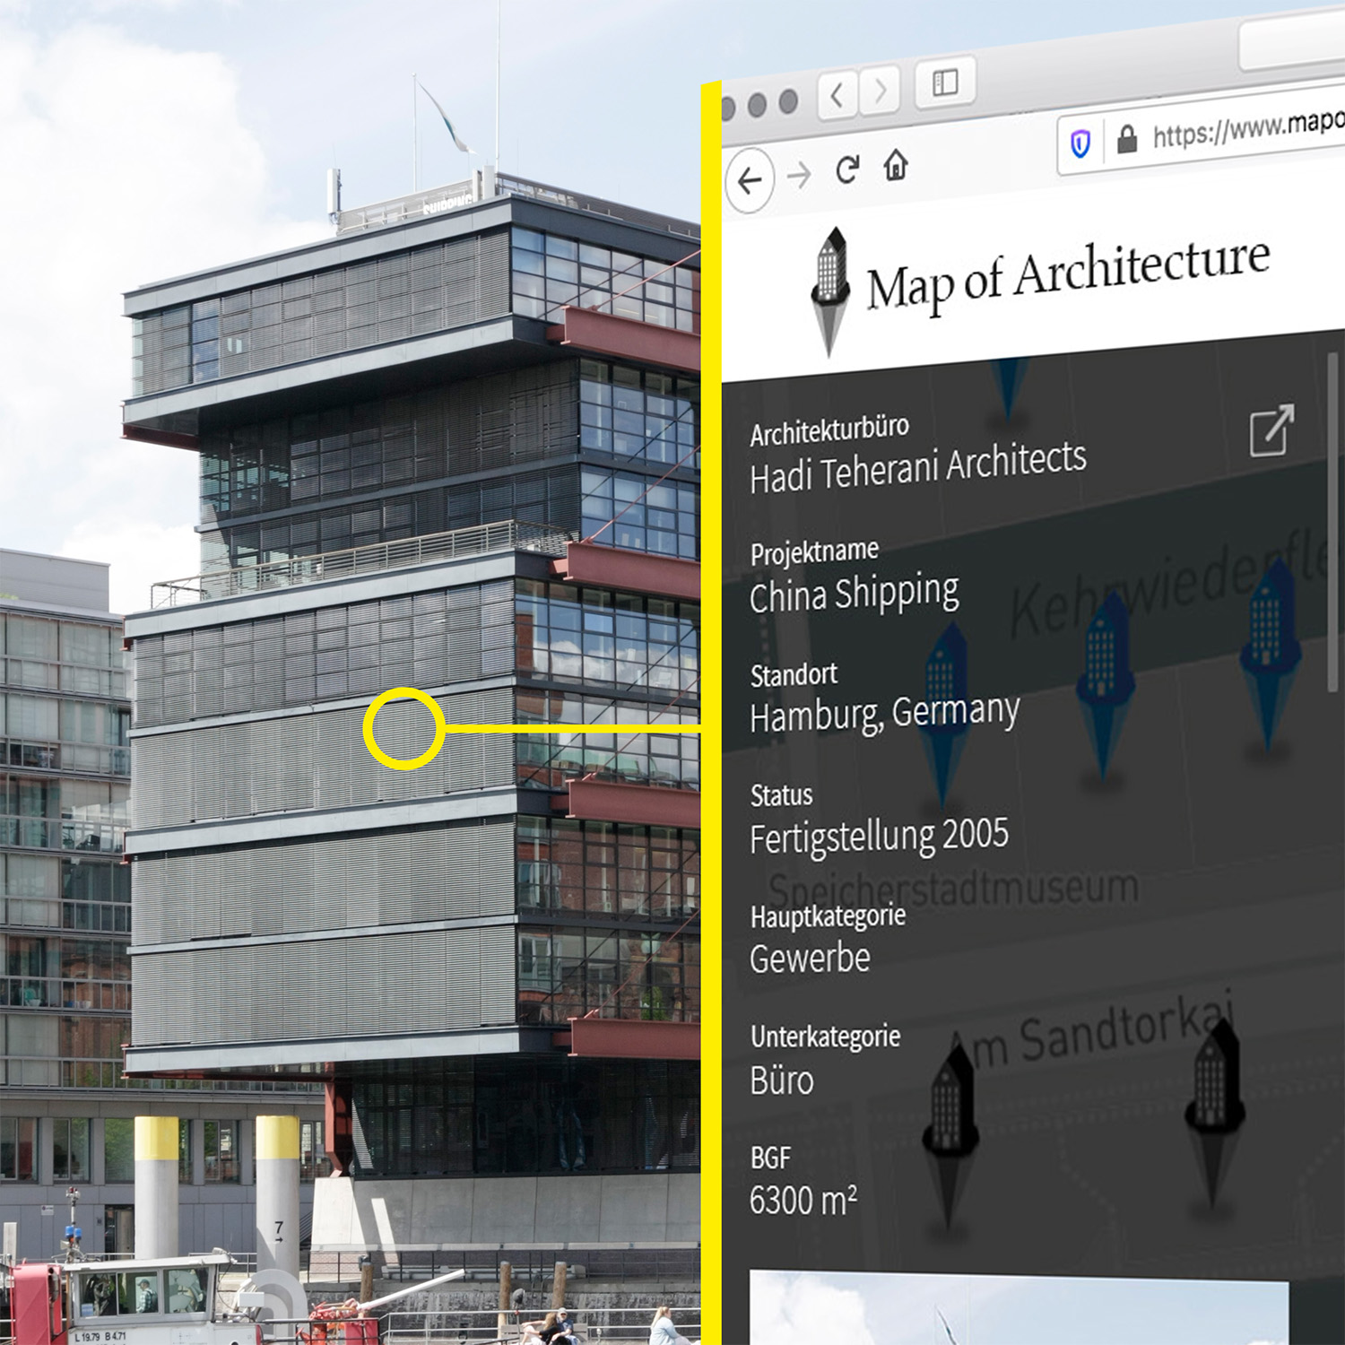Click the Projektname label
This screenshot has height=1345, width=1345.
[814, 551]
